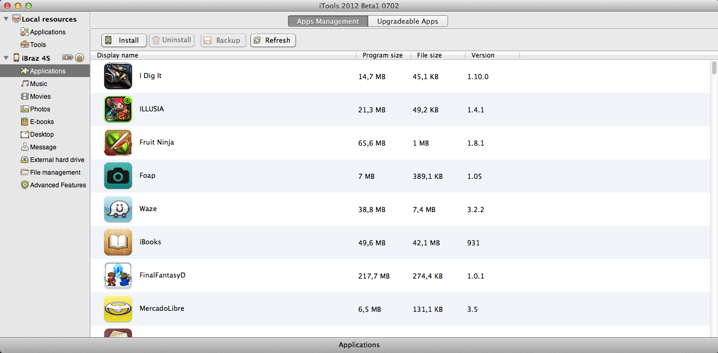Select the ILLUSIA name text

pyautogui.click(x=152, y=109)
